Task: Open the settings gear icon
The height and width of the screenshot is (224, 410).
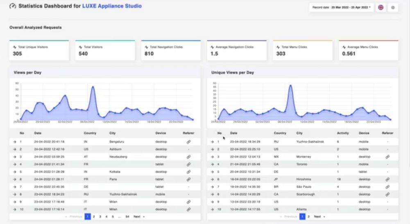Action: click(393, 8)
